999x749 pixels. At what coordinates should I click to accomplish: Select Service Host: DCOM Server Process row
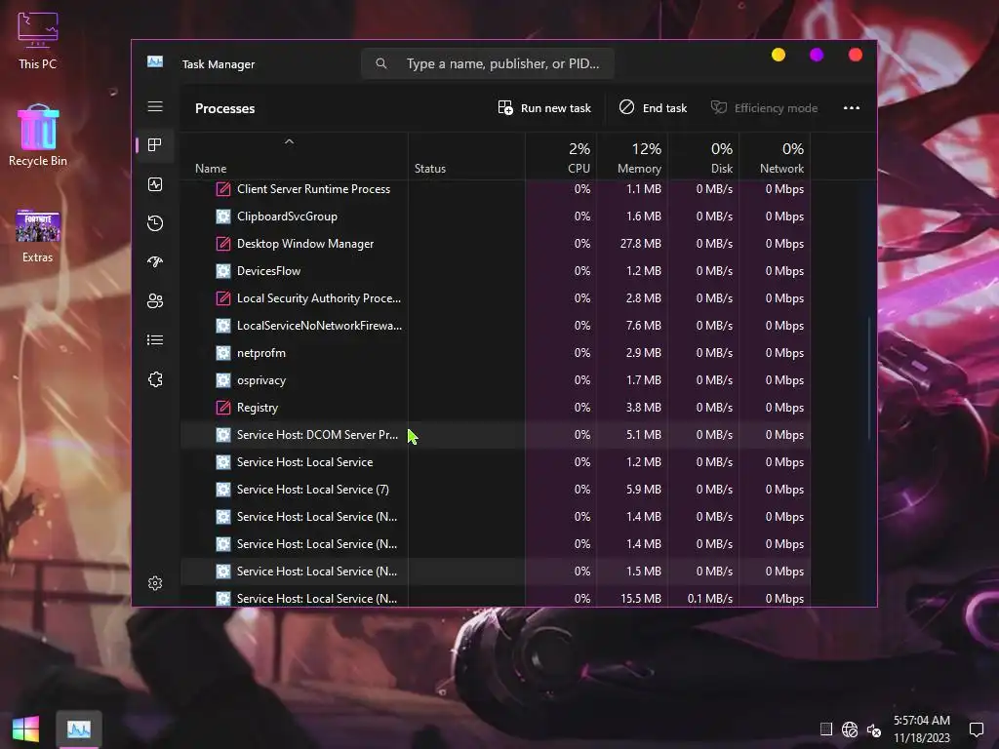click(495, 435)
